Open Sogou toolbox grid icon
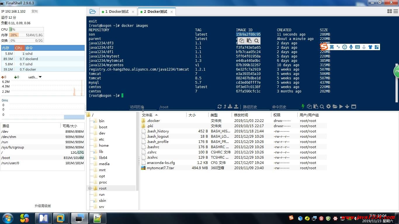The width and height of the screenshot is (399, 224). point(377,47)
